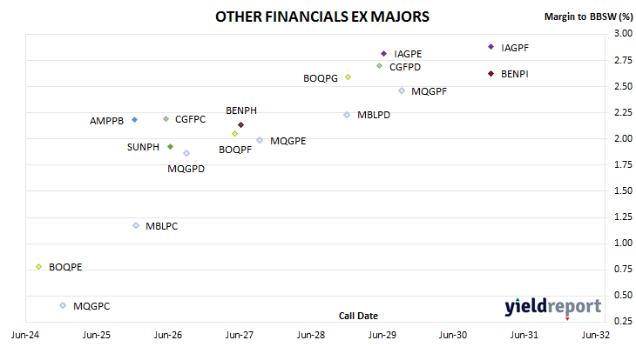Viewport: 636px width, 347px height.
Task: Click the purple IAGPF diamond marker
Action: 491,47
